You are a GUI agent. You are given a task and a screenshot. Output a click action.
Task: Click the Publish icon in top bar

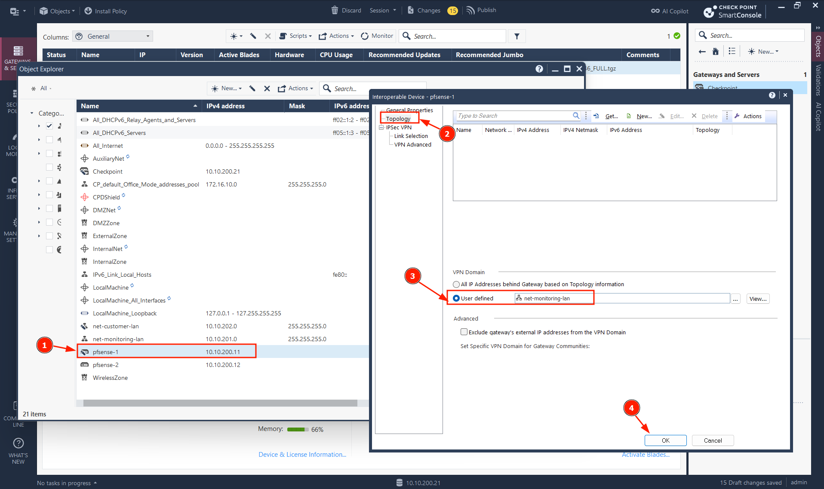pos(470,10)
